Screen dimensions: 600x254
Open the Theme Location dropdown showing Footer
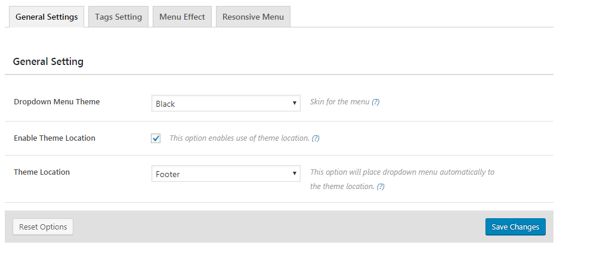click(x=226, y=174)
